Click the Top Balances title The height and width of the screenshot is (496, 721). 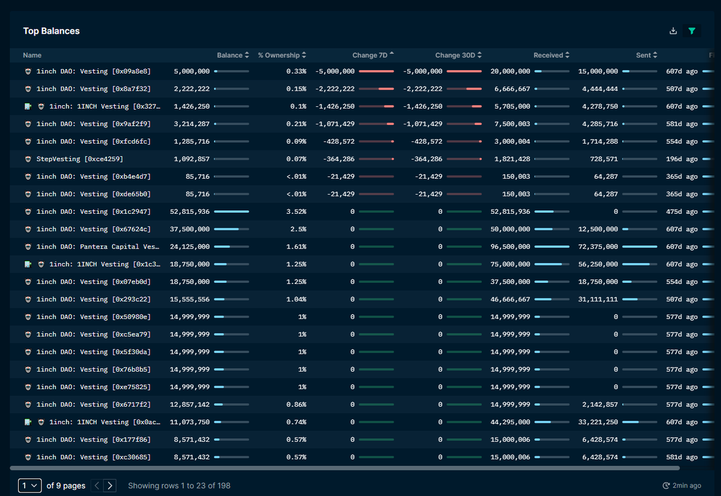coord(52,31)
